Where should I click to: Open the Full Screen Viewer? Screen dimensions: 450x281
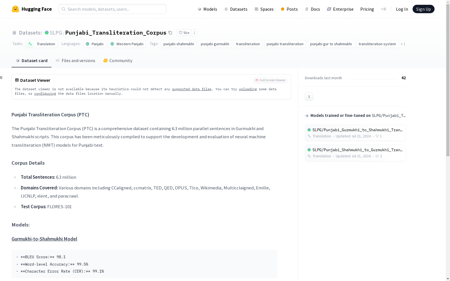(x=270, y=80)
